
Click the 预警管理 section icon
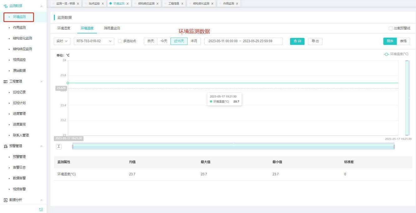tap(5, 146)
